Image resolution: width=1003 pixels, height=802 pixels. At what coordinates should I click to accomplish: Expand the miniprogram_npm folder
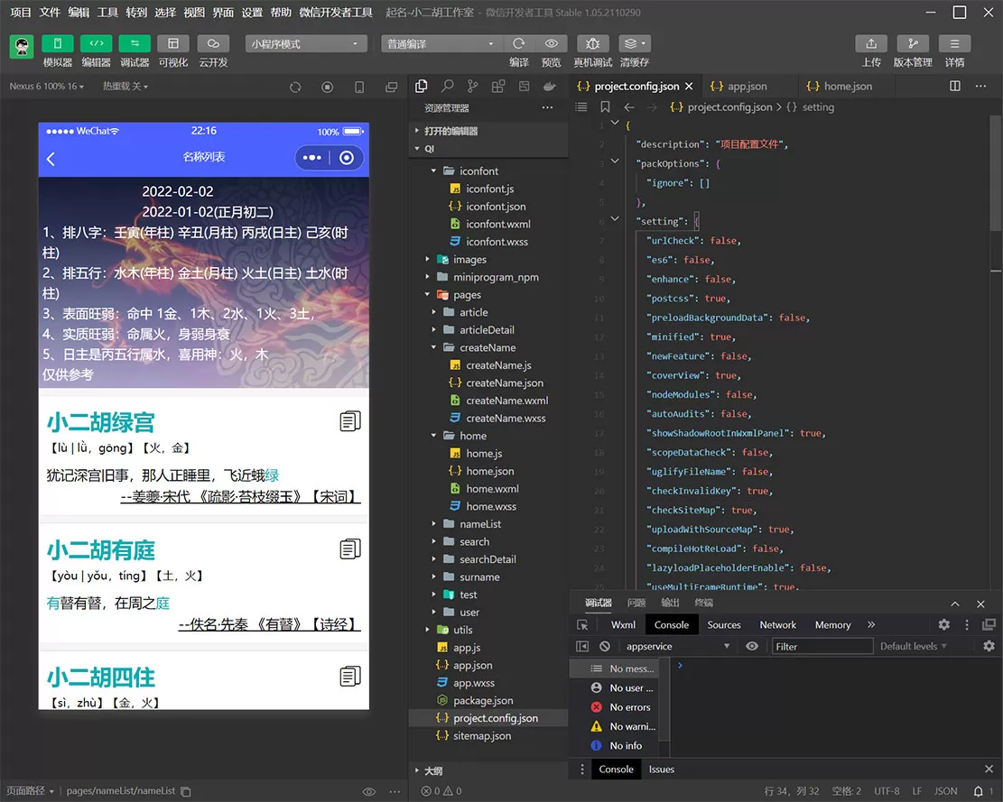[x=428, y=277]
